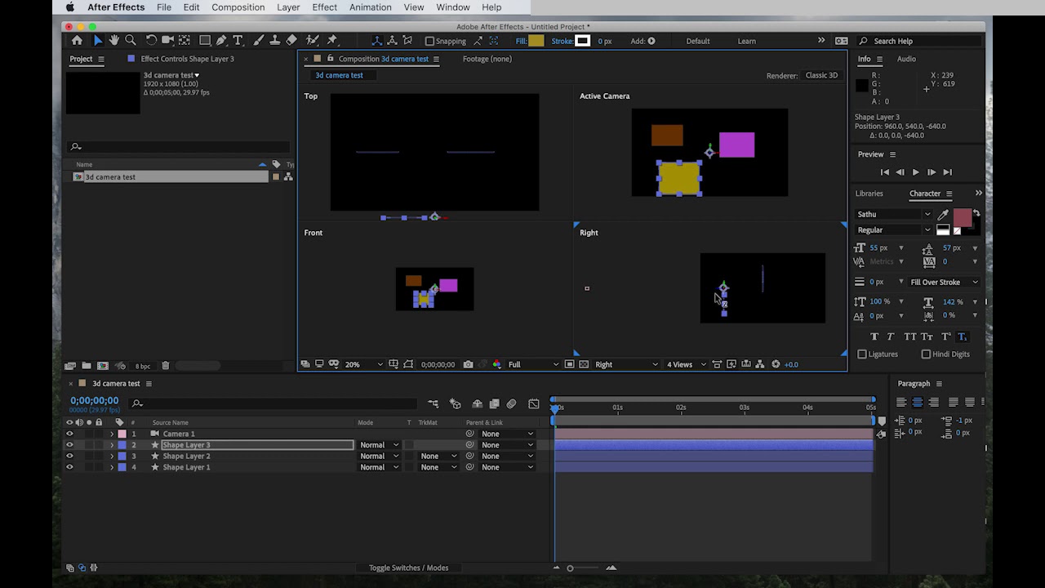The height and width of the screenshot is (588, 1045).
Task: Select the Type tool
Action: [x=238, y=40]
